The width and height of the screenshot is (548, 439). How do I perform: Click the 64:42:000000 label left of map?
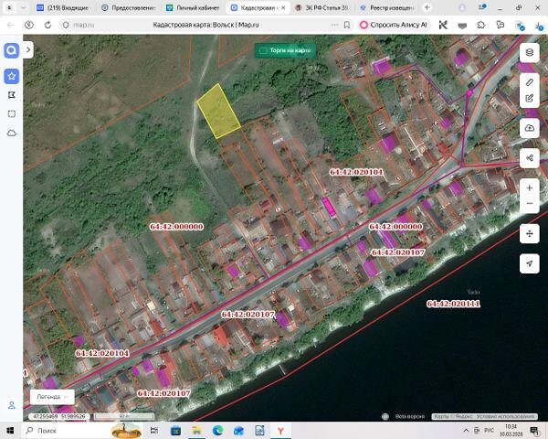click(x=176, y=227)
